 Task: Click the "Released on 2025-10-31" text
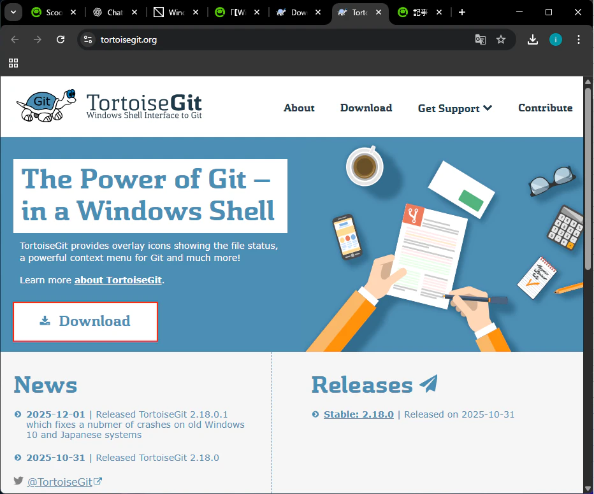click(x=459, y=414)
